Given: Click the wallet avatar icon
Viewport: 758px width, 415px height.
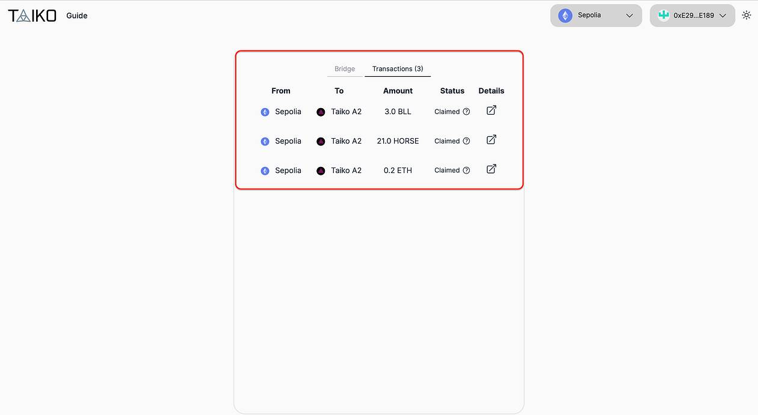Looking at the screenshot, I should click(x=664, y=16).
